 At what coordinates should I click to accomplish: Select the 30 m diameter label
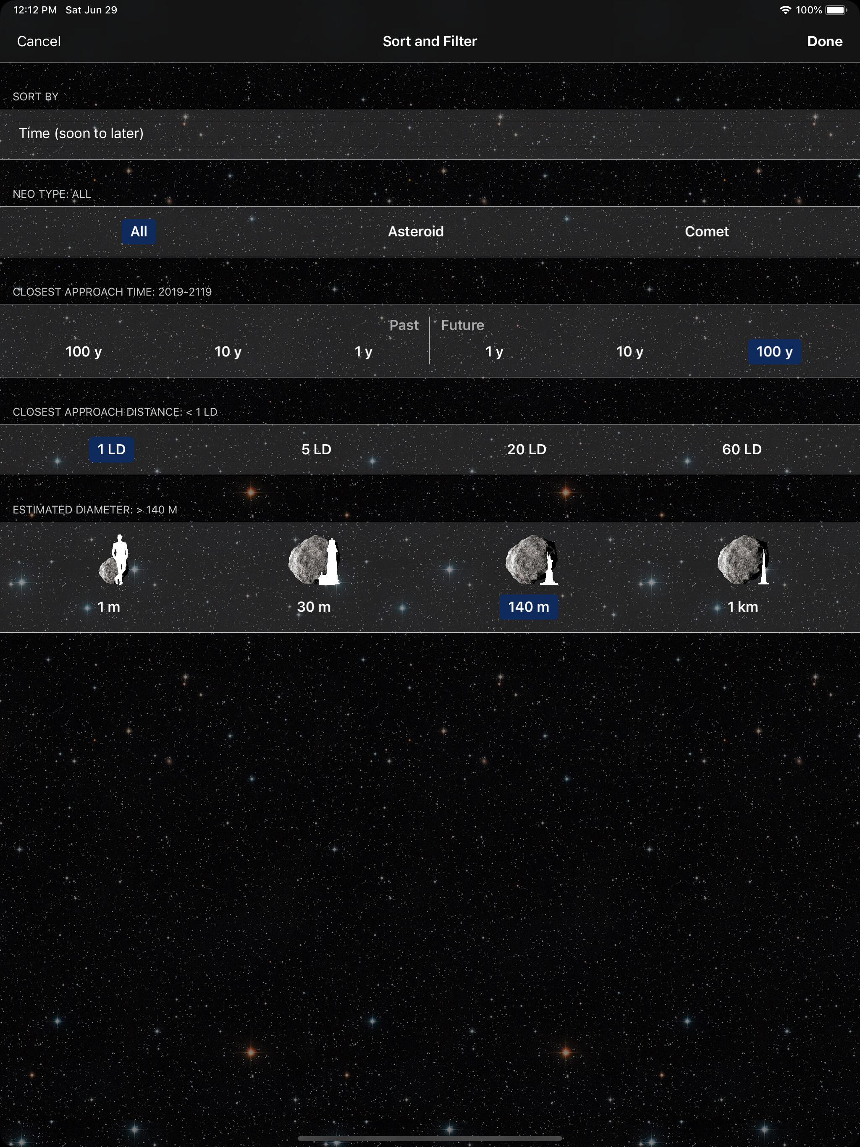(x=314, y=607)
